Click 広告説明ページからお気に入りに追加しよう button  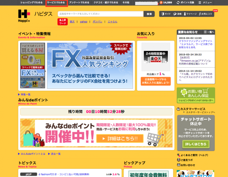(x=156, y=81)
